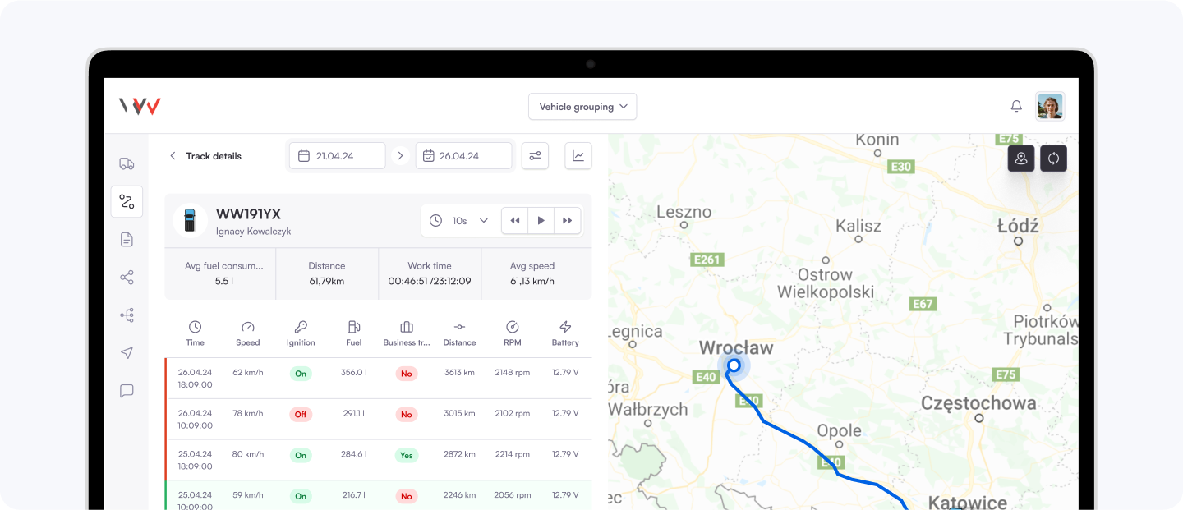The image size is (1183, 510).
Task: Select the 26.04.24 18:09:00 row time
Action: coord(196,379)
